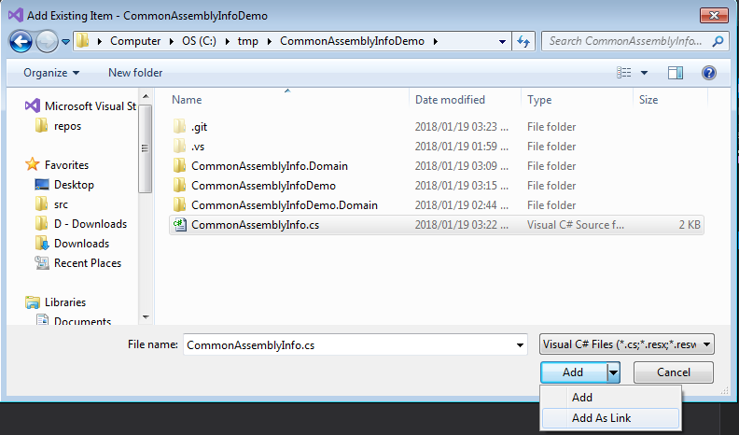The width and height of the screenshot is (739, 435).
Task: Open the File name history dropdown arrow
Action: click(x=520, y=345)
